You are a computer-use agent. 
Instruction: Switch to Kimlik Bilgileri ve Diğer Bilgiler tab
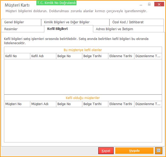75,22
